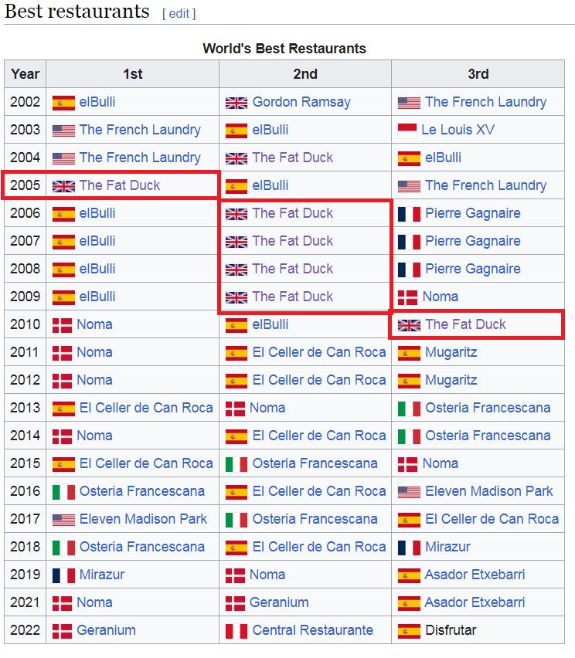The width and height of the screenshot is (575, 658).
Task: Click the Denmark flag in 2010 1st place
Action: [62, 325]
